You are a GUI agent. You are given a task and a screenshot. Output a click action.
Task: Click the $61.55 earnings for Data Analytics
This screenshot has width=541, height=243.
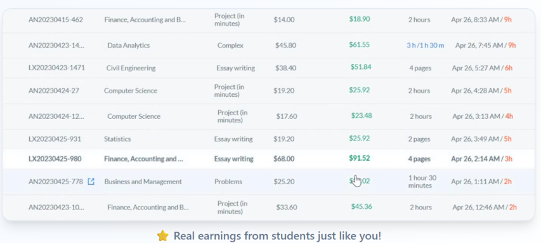click(359, 44)
